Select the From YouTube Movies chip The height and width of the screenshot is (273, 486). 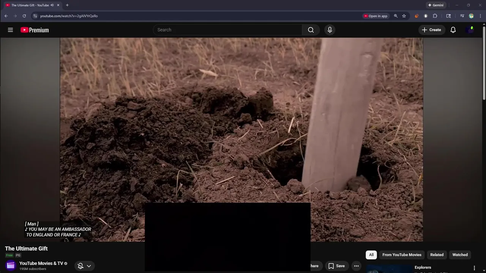(402, 255)
